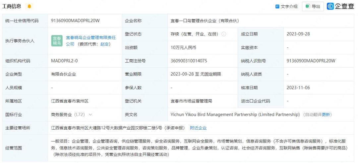Image resolution: width=358 pixels, height=163 pixels.
Task: Open the 附近企业 nearby companies link
Action: click(198, 128)
